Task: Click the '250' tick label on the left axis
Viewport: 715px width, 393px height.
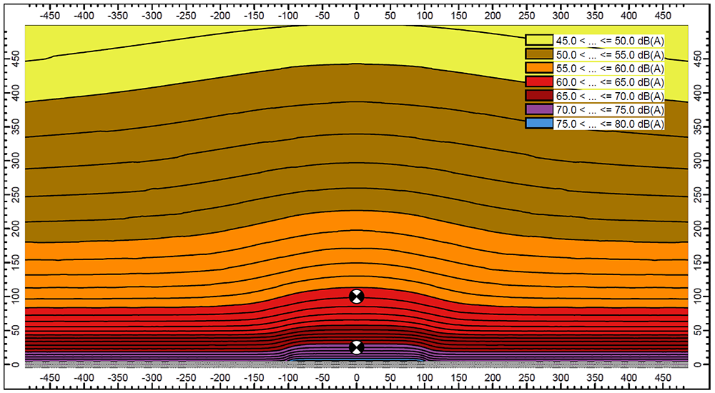Action: [13, 193]
